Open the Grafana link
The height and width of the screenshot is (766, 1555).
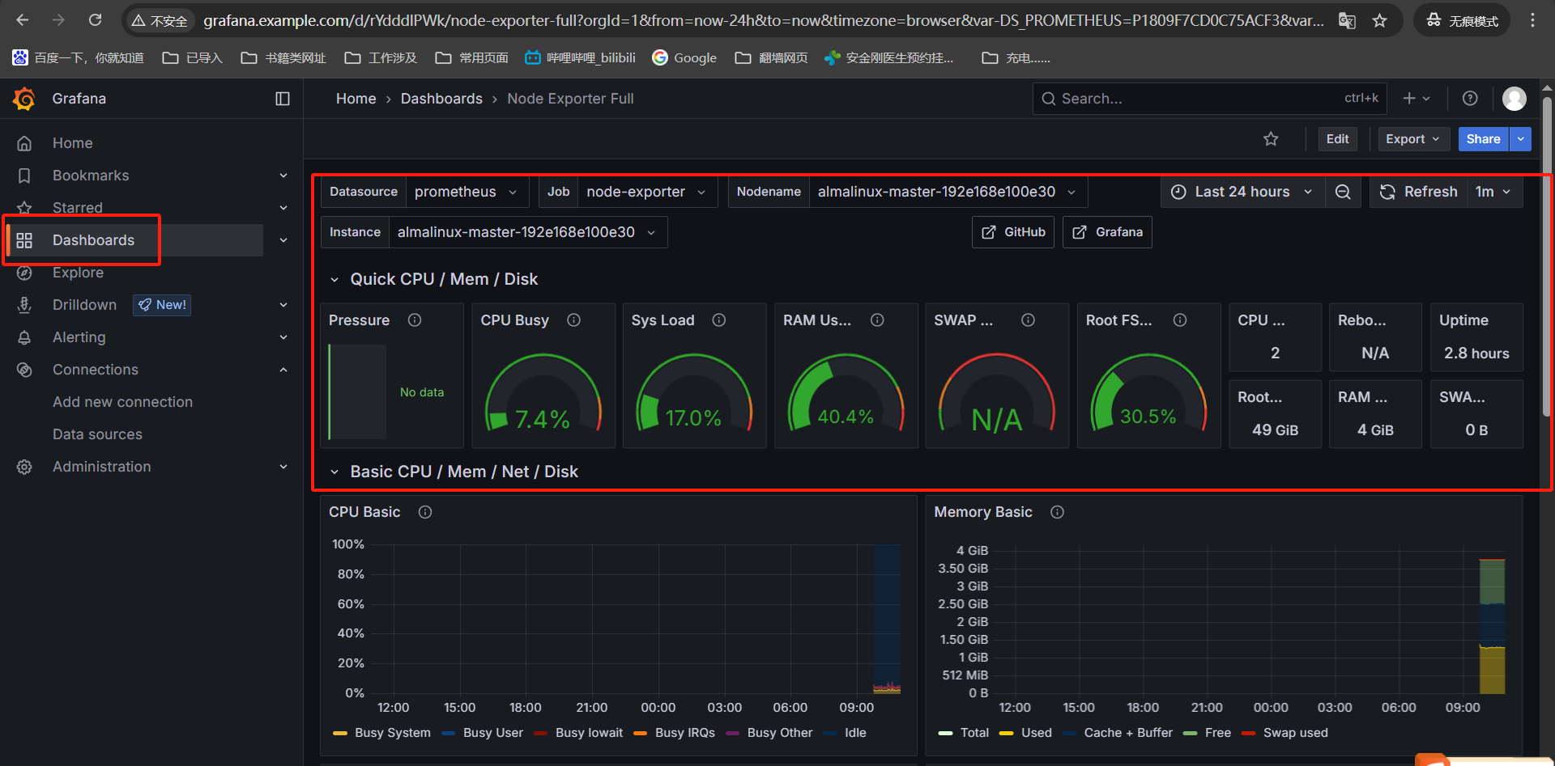pyautogui.click(x=1107, y=232)
